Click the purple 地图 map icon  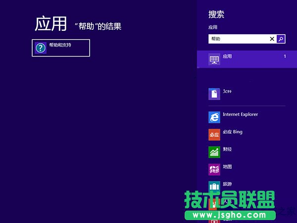214,169
